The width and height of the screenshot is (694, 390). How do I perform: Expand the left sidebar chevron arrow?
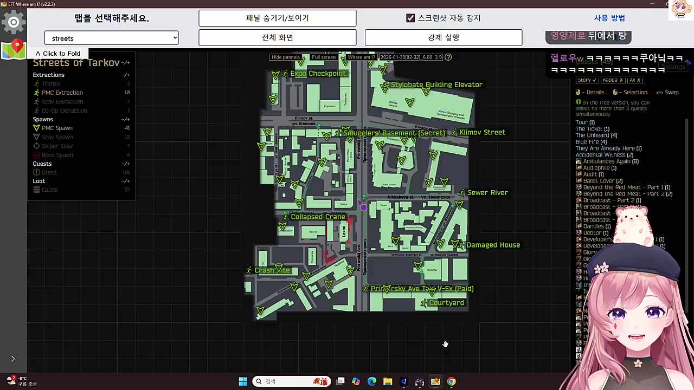coord(13,359)
